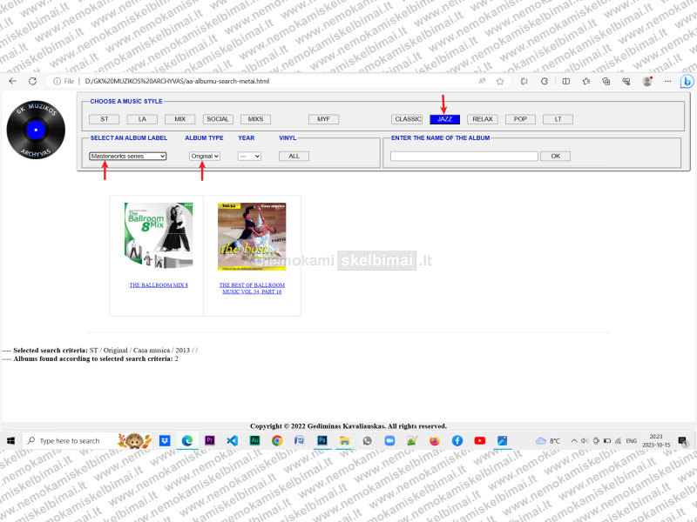Open the Year dropdown
697x522 pixels.
pos(249,157)
